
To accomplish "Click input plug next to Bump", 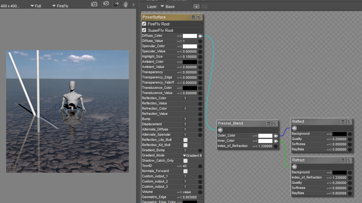I will point(200,119).
